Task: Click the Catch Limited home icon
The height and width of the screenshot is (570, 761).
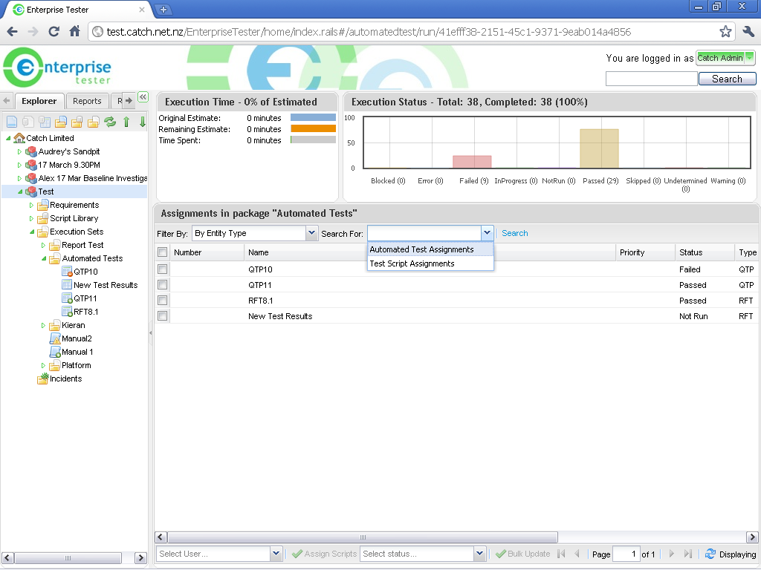Action: click(19, 138)
